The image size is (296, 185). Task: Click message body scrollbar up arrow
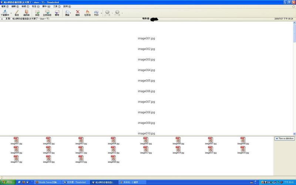(x=294, y=23)
